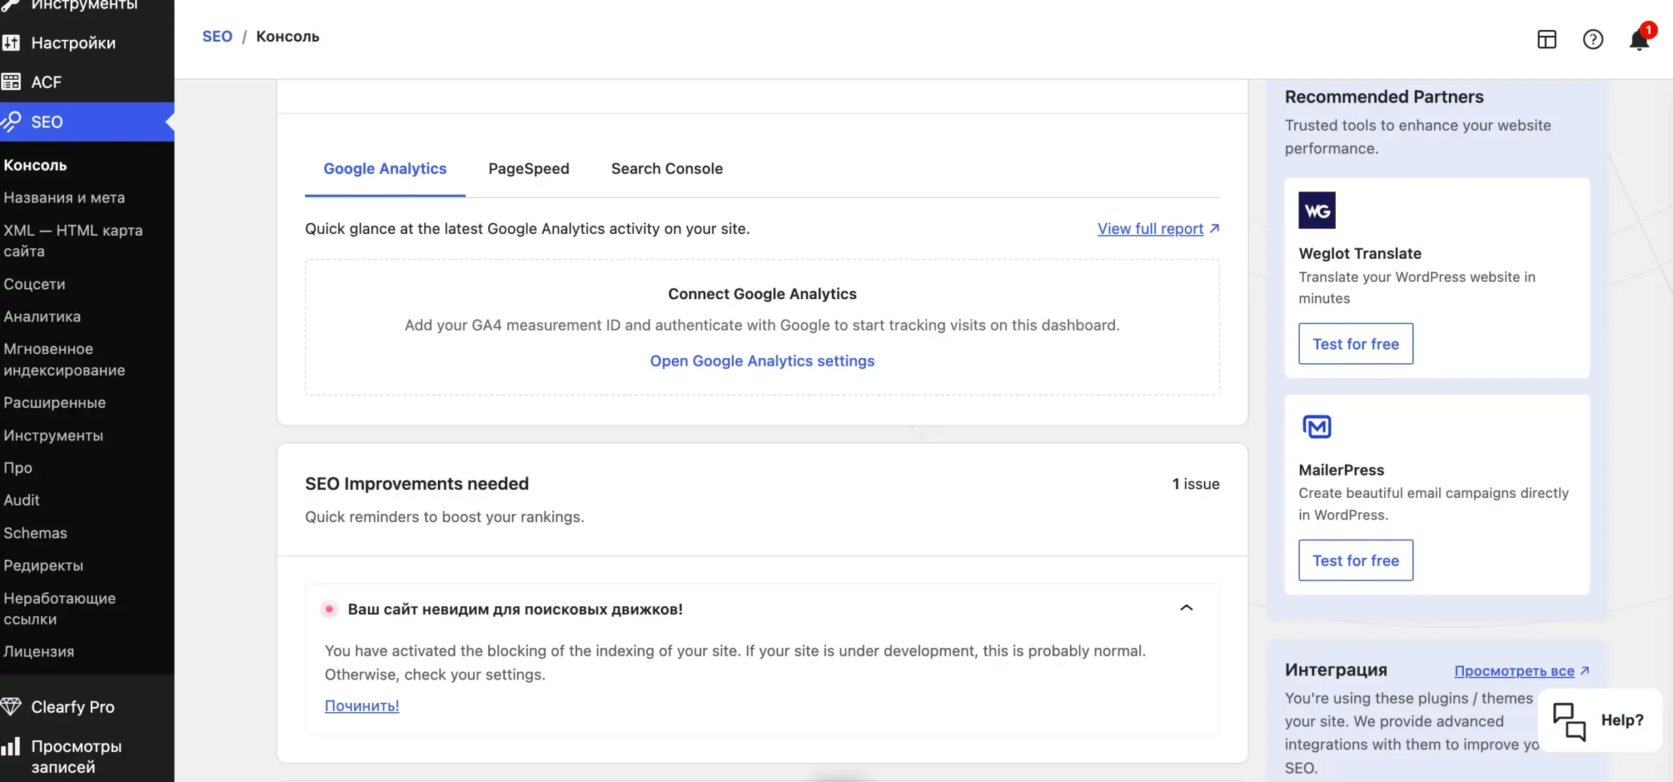1673x782 pixels.
Task: Open the Про submenu item
Action: click(x=18, y=468)
